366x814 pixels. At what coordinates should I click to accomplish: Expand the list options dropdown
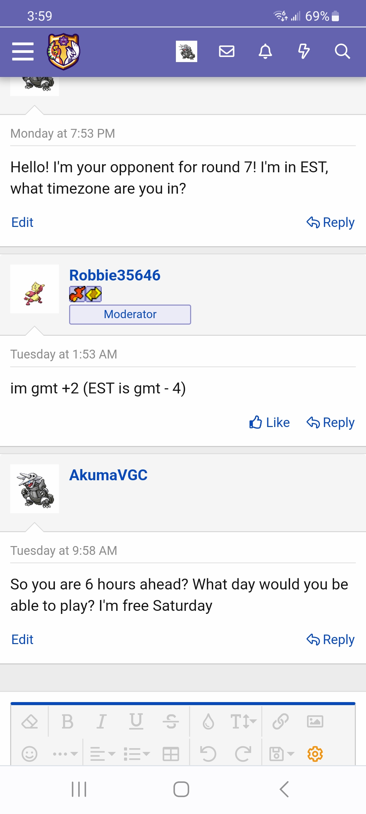click(136, 754)
